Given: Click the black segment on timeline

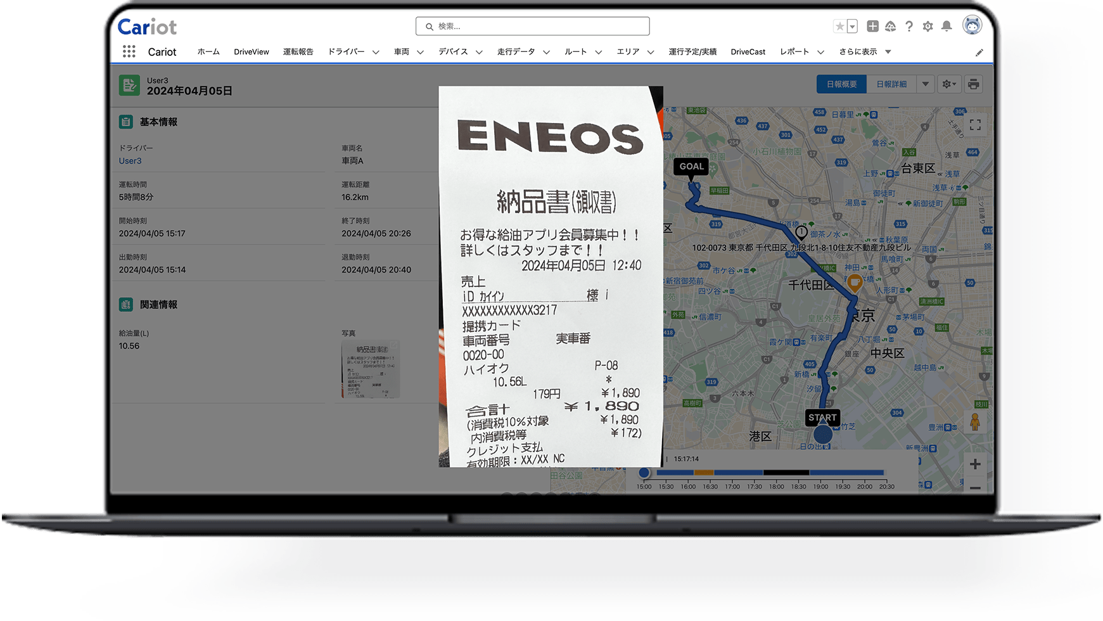Looking at the screenshot, I should coord(786,473).
